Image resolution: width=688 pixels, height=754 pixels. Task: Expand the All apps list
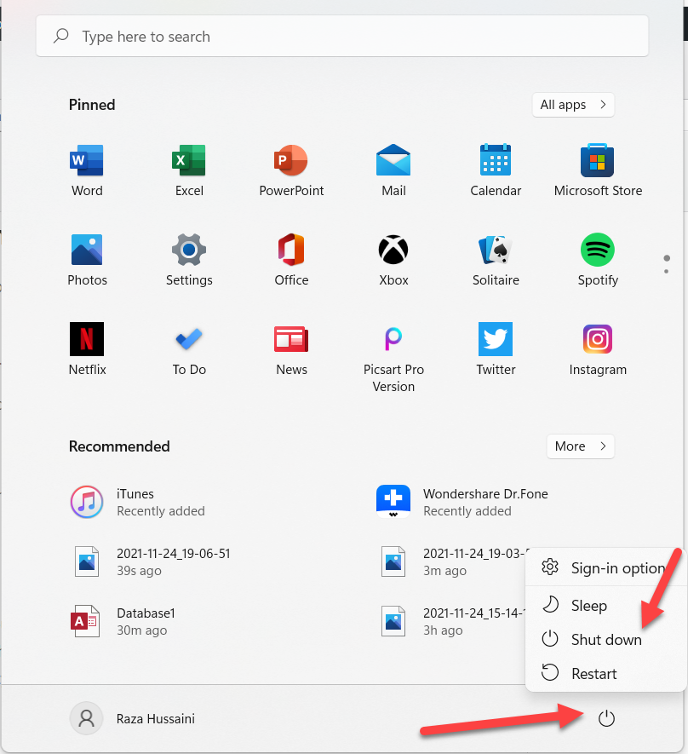573,105
